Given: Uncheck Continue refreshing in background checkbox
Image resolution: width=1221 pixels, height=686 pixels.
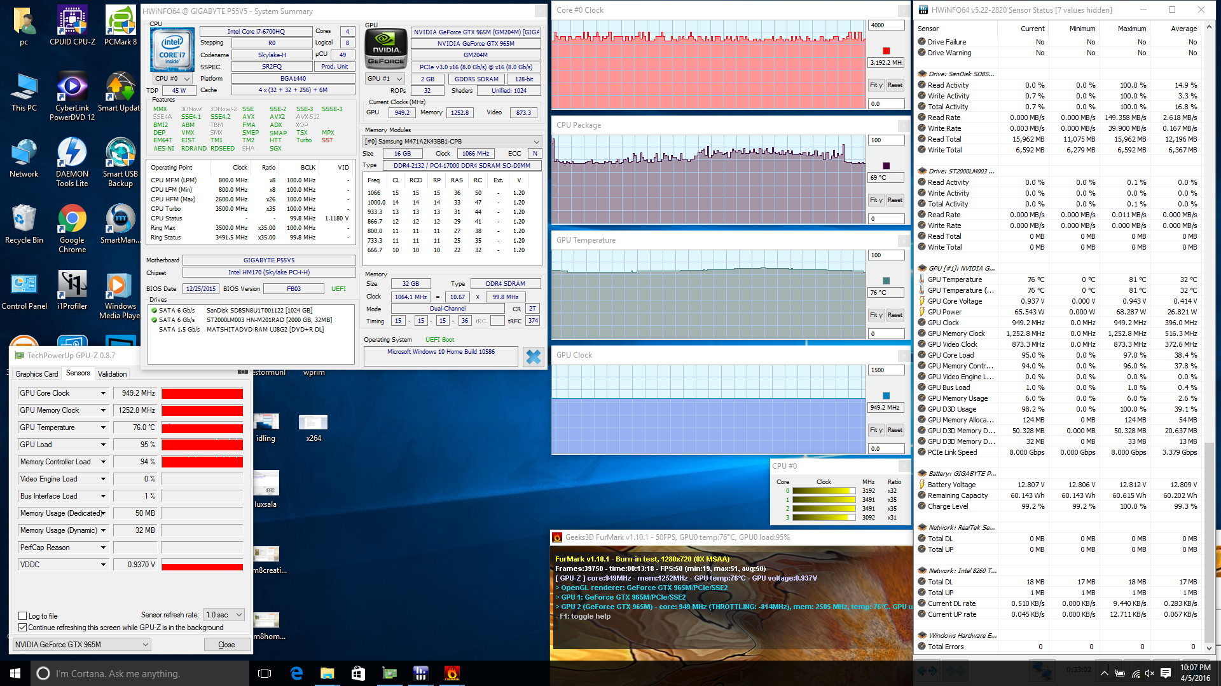Looking at the screenshot, I should (x=23, y=627).
